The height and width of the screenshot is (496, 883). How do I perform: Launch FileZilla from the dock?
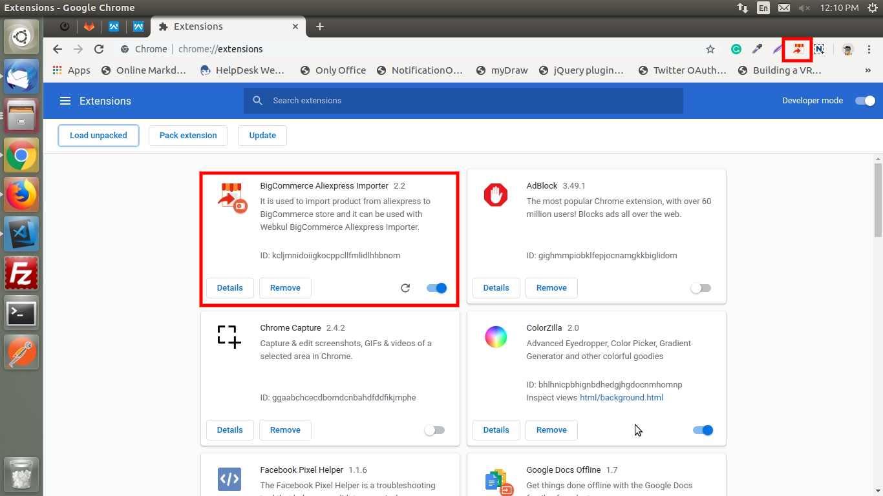pyautogui.click(x=21, y=273)
